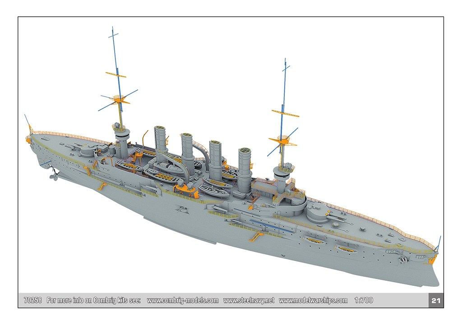
Task: Select the kit number 70258 text
Action: tap(32, 301)
